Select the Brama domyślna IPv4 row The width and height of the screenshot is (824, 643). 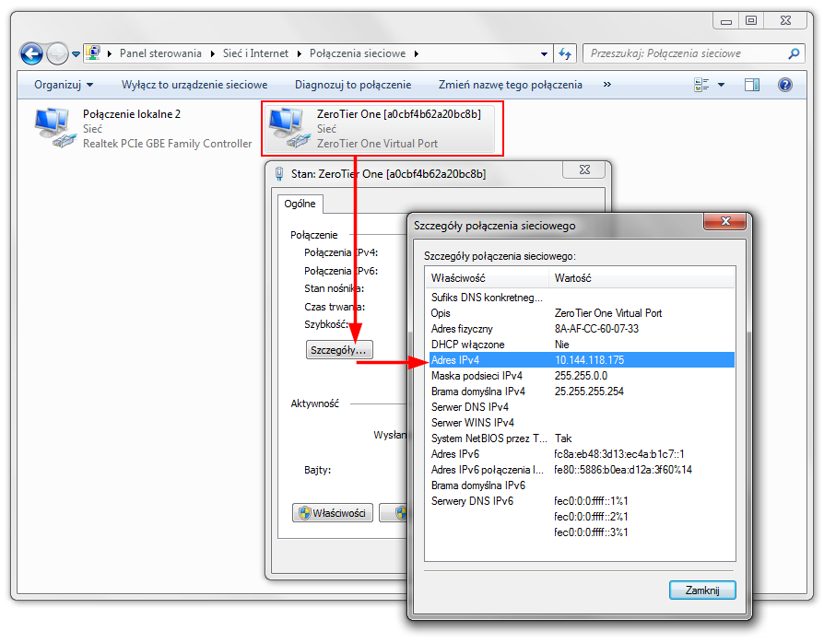point(582,392)
